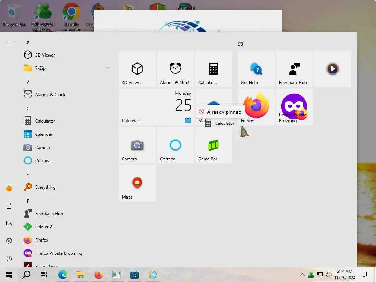Viewport: 376px width, 282px height.
Task: Open Task View on the taskbar
Action: [x=44, y=275]
